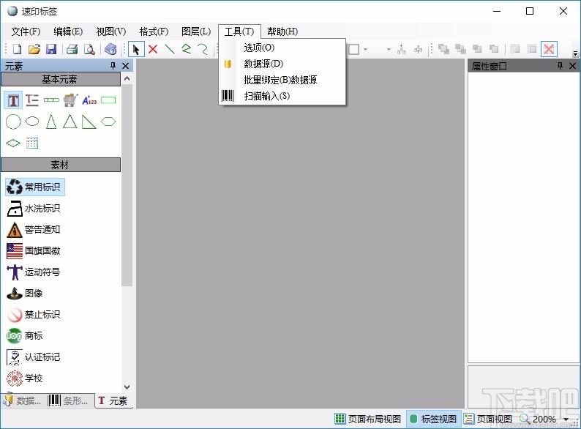
Task: Expand the toolbar overflow options
Action: [575, 53]
